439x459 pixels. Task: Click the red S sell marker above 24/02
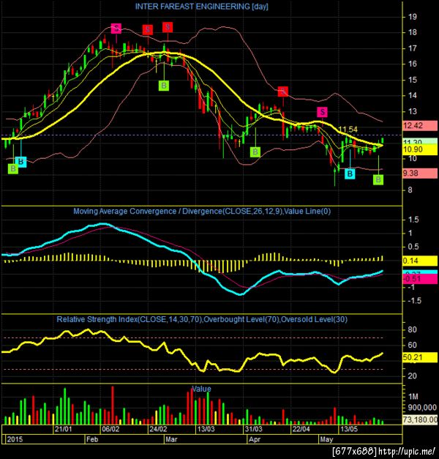(148, 29)
